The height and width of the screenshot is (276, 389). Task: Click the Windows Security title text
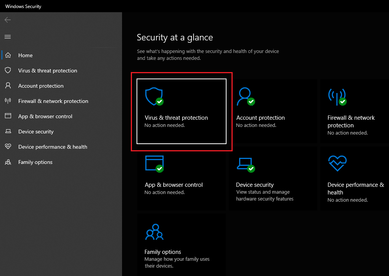point(23,6)
